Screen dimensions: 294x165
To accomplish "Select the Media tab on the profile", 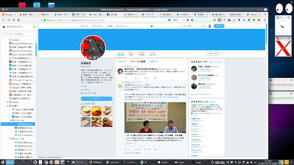I will (153, 61).
